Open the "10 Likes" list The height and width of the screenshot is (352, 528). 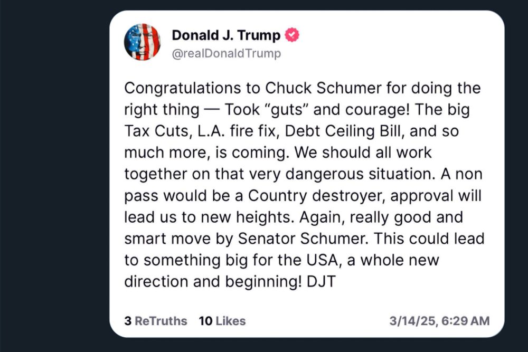[x=222, y=321]
